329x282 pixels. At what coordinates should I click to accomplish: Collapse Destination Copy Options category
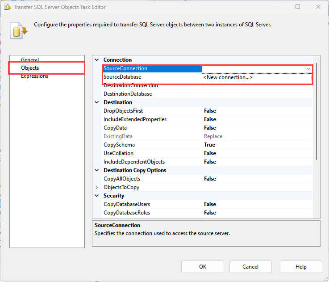tap(97, 170)
